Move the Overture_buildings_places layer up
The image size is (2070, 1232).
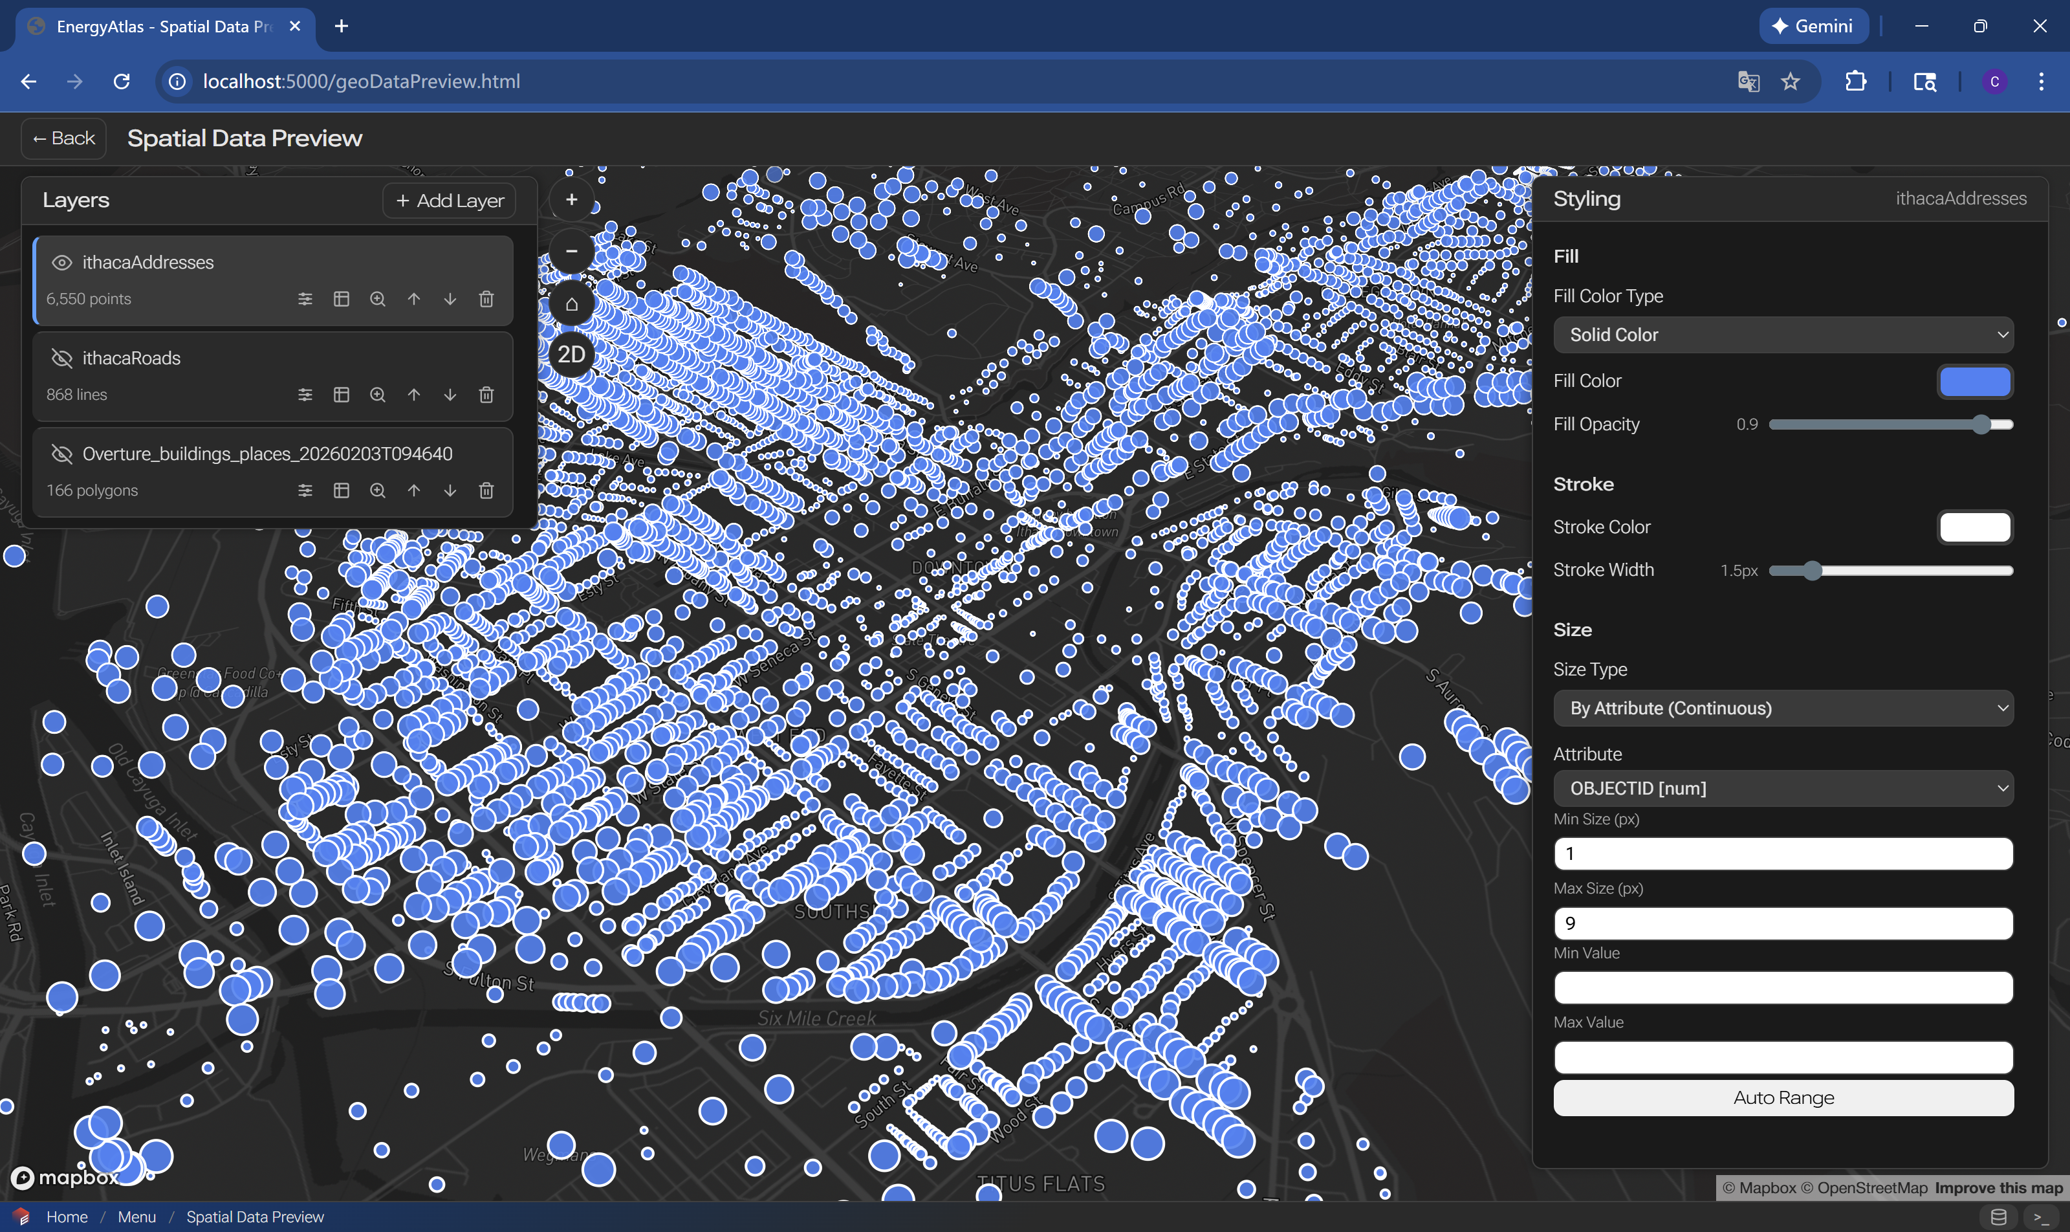coord(414,490)
